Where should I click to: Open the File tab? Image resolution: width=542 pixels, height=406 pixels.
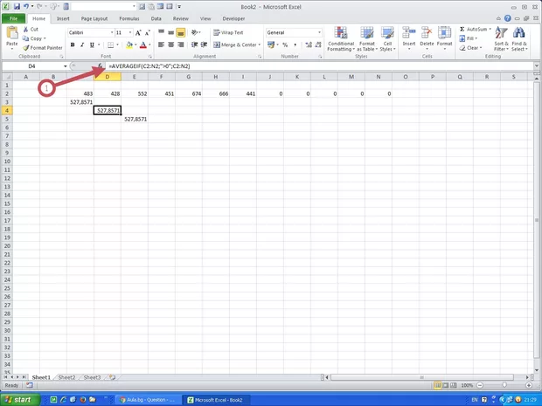(x=13, y=18)
